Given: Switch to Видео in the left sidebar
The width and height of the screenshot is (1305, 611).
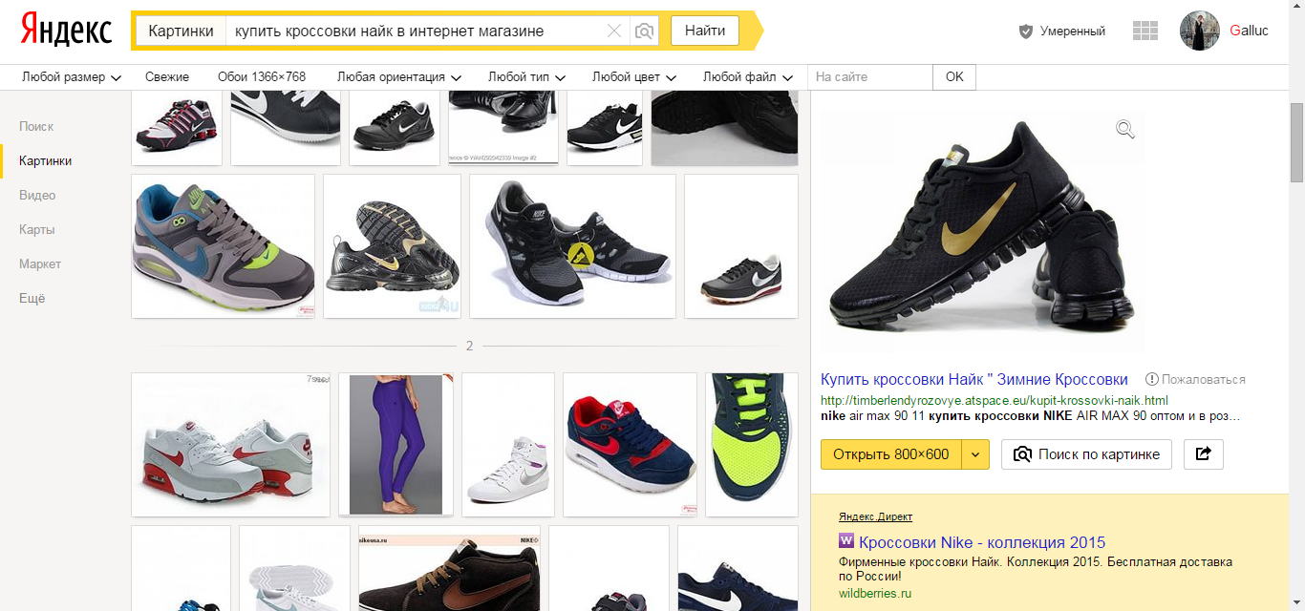Looking at the screenshot, I should pos(37,195).
